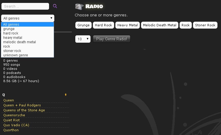Enable the Stoner Rock genre button

coord(205,25)
